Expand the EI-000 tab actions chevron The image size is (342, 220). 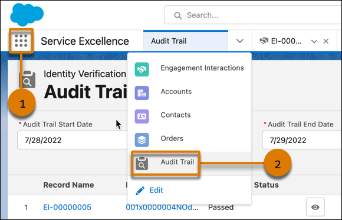click(x=314, y=41)
